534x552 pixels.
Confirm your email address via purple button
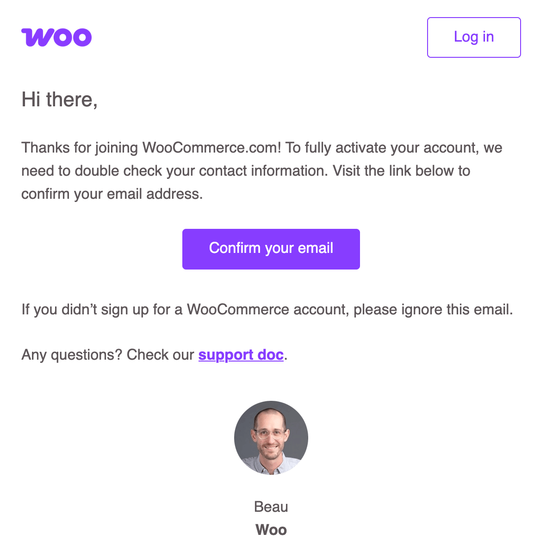click(271, 249)
